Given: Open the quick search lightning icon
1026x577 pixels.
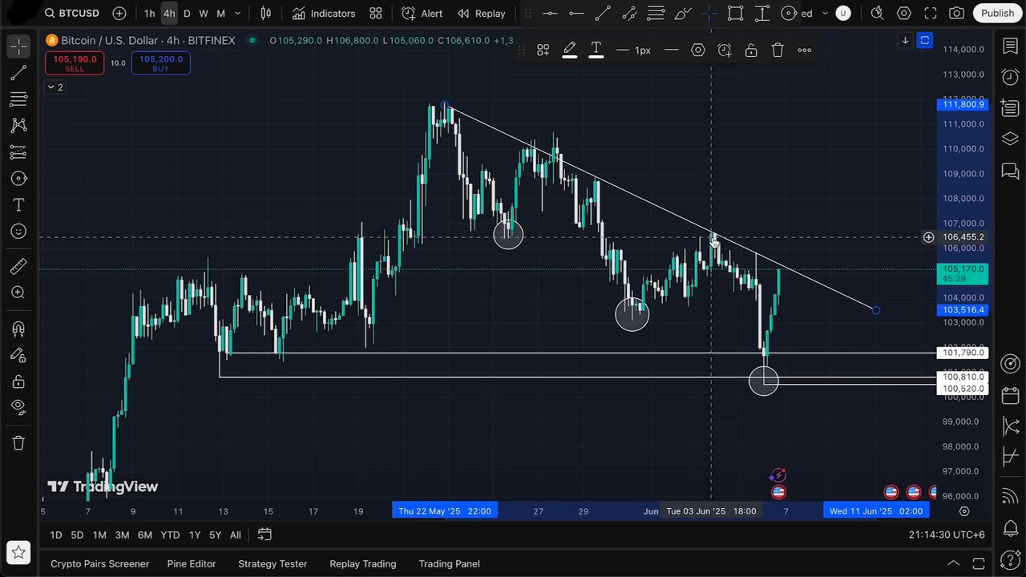Looking at the screenshot, I should click(877, 13).
